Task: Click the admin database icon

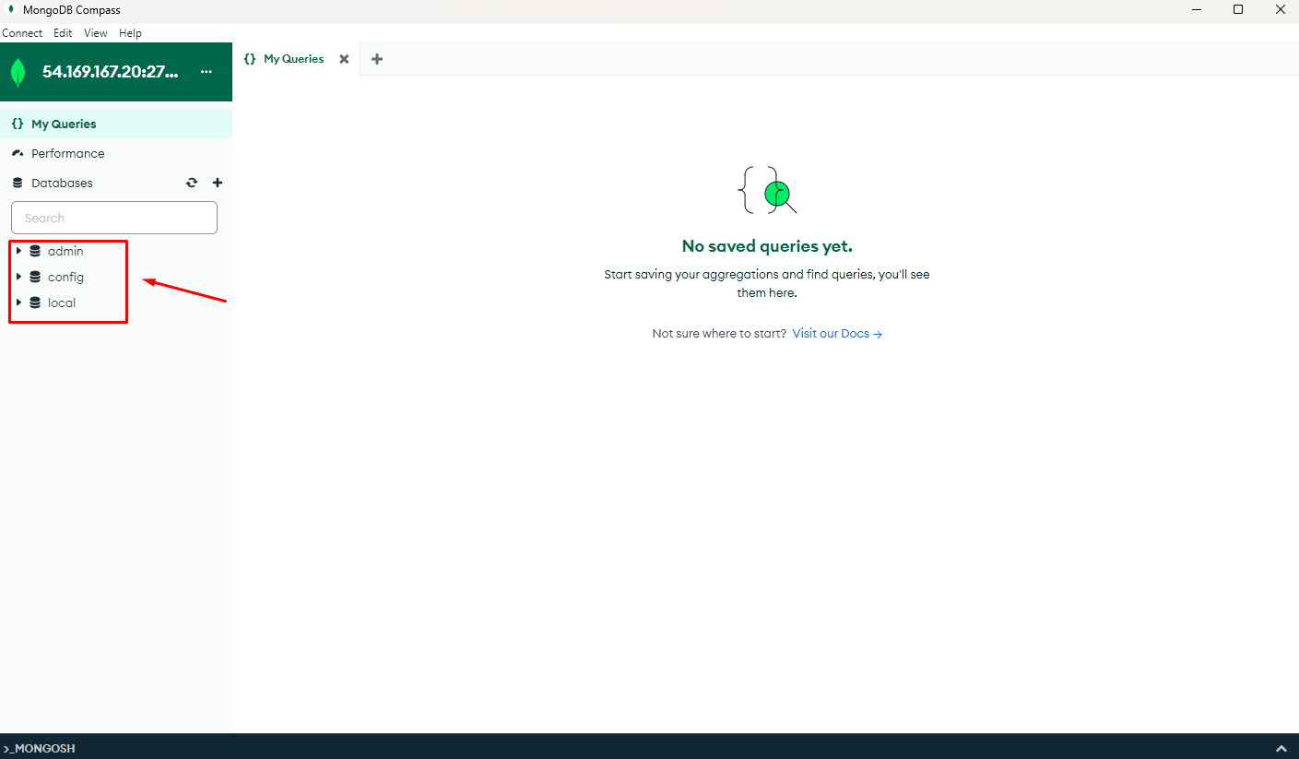Action: 35,251
